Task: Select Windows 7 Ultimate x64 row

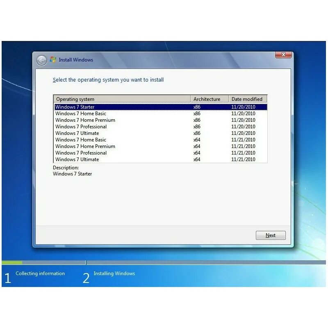Action: [x=161, y=159]
